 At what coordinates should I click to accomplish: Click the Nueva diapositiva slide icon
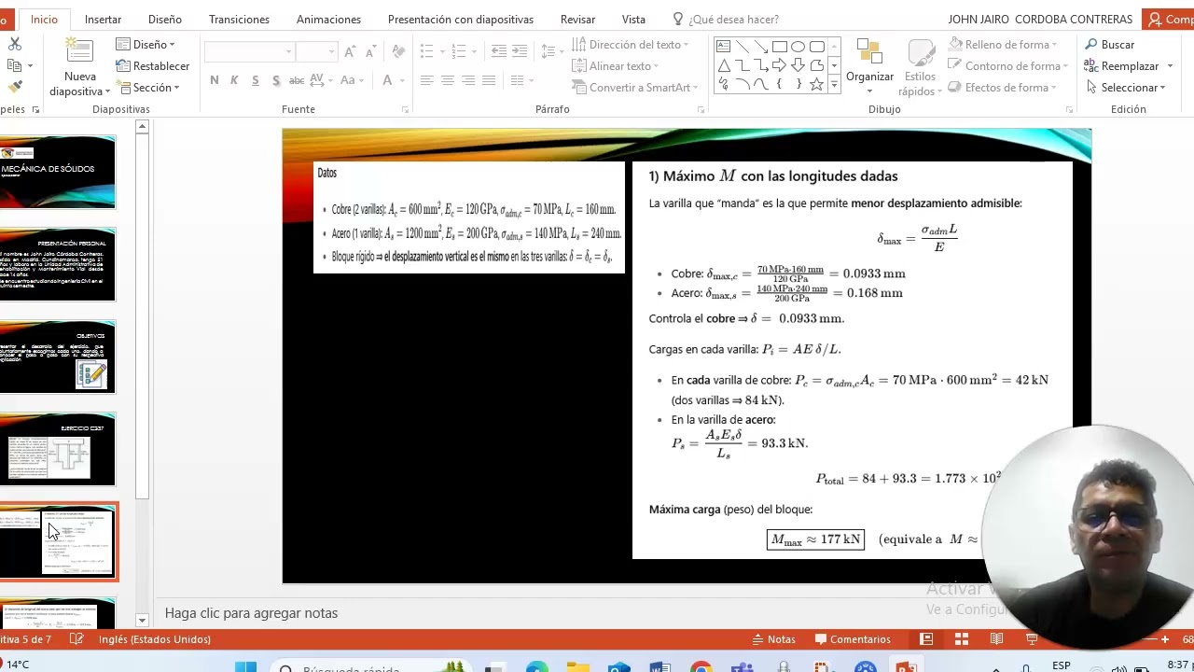point(80,52)
